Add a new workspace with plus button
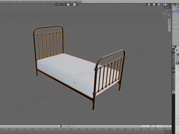Screen dimensions: 179x134 81,2
